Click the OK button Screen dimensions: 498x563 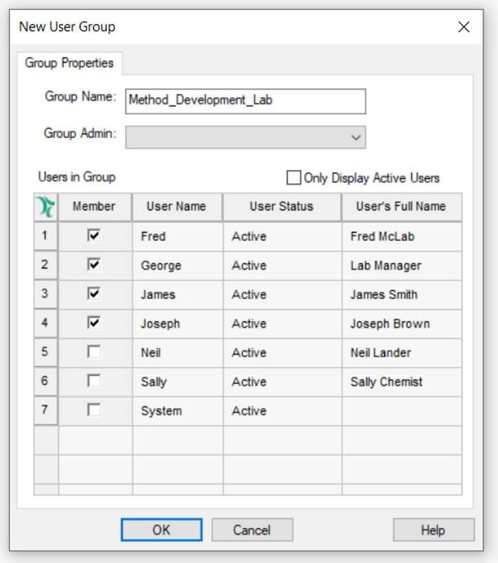point(162,529)
